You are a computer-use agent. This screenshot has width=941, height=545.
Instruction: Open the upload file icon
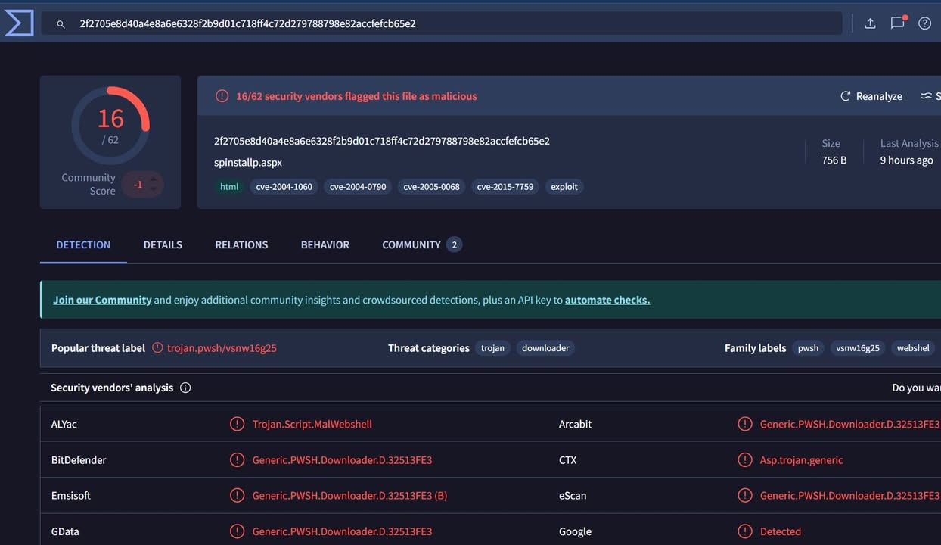(x=870, y=23)
